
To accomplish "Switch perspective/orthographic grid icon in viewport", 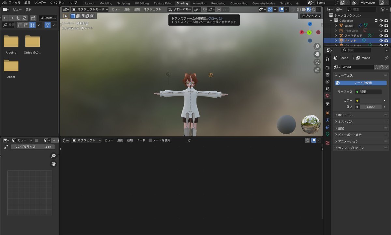I will [317, 70].
